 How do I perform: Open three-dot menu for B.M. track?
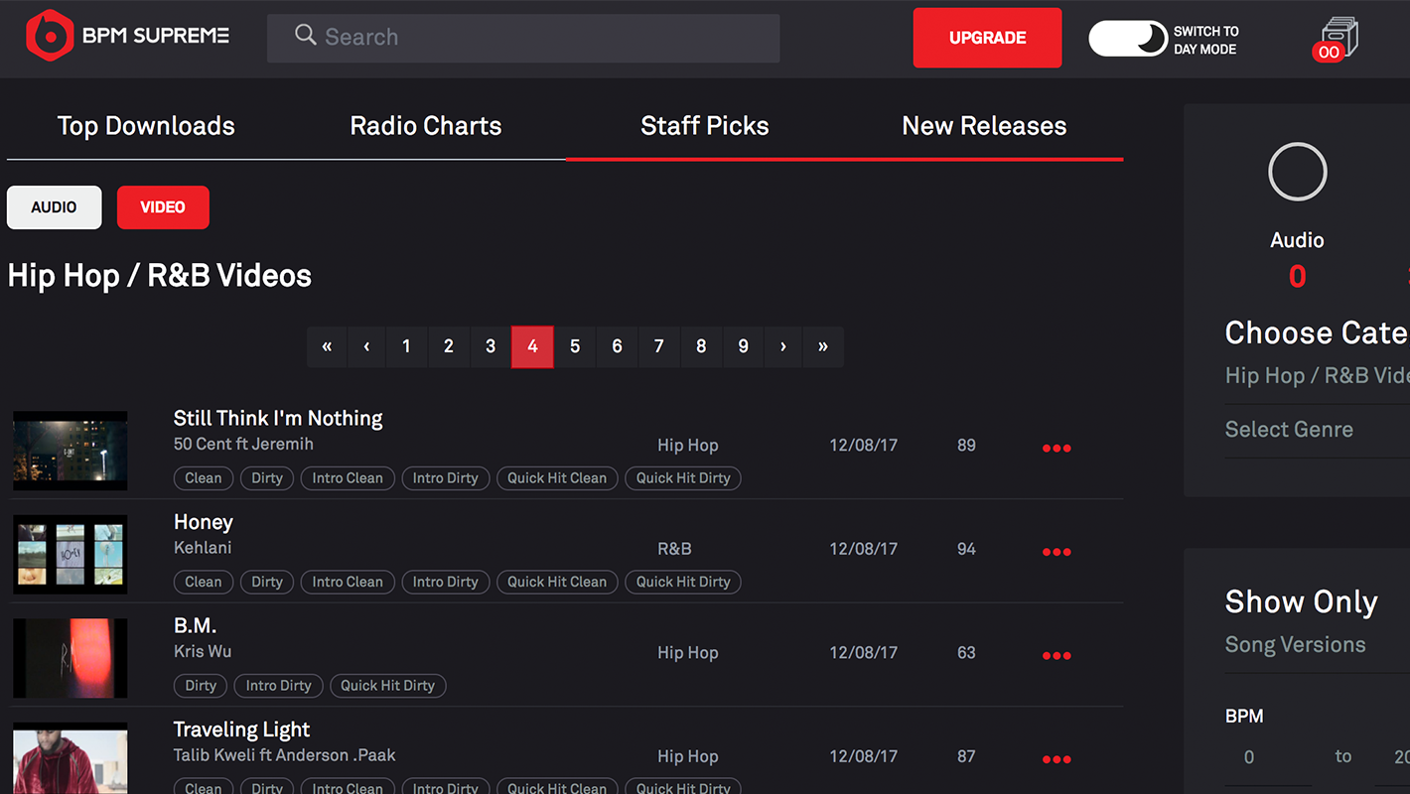[1057, 655]
